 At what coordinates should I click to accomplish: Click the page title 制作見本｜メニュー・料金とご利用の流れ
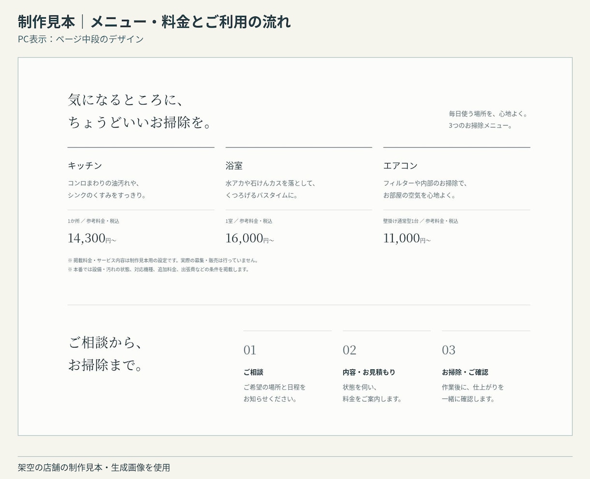click(x=154, y=22)
